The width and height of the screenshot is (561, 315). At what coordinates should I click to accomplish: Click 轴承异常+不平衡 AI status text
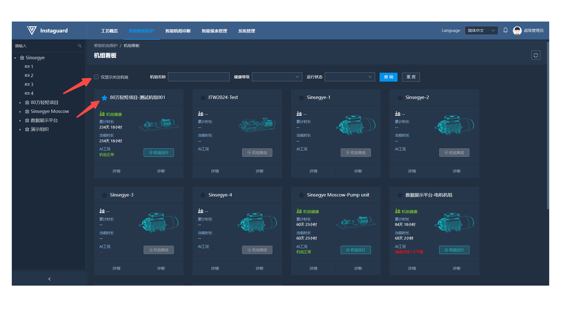(409, 252)
